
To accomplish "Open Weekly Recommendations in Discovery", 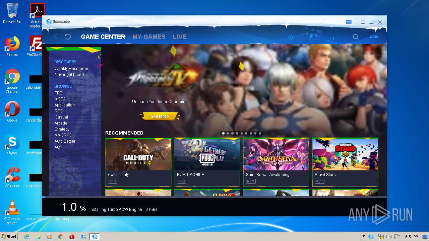I will click(x=73, y=69).
